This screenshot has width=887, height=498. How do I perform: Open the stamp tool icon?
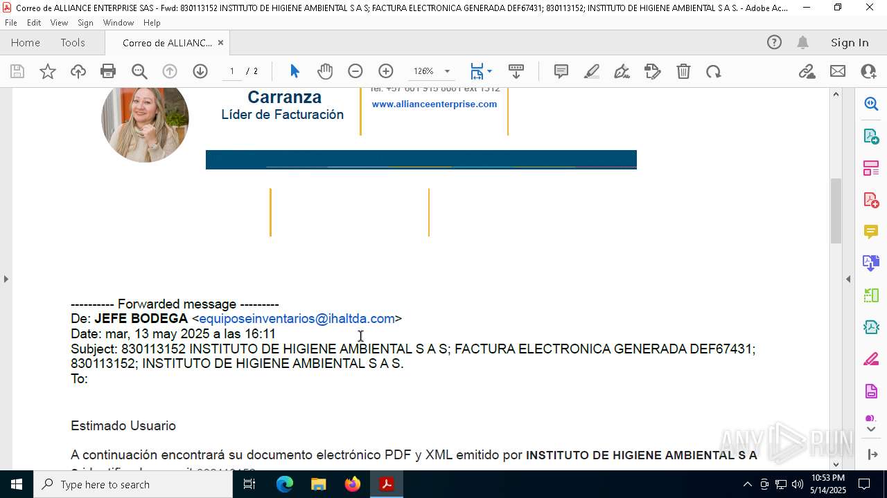(x=653, y=71)
